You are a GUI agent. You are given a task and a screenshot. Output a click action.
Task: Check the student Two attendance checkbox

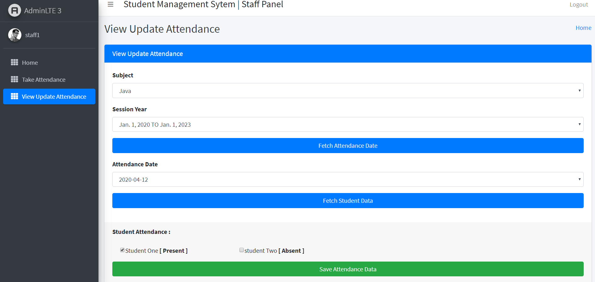coord(242,250)
